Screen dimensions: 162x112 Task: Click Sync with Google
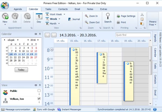point(44,109)
